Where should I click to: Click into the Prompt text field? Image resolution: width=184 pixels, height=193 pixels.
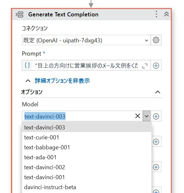(86, 66)
